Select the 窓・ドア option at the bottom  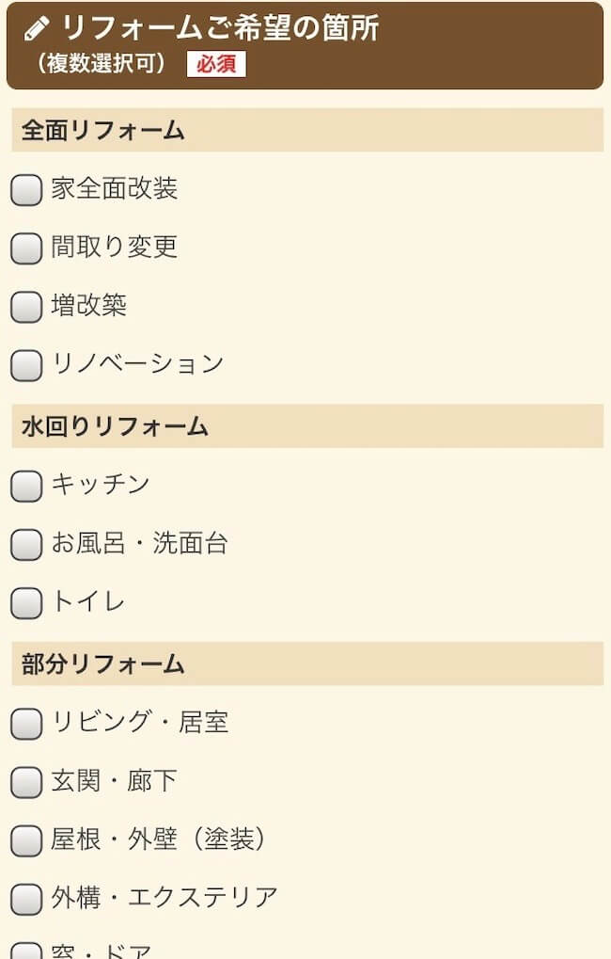click(x=24, y=951)
